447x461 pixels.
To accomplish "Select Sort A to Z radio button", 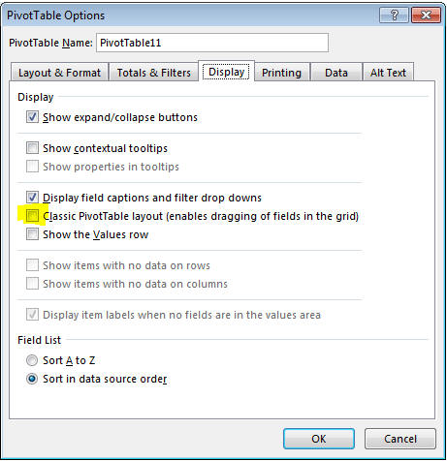I will pos(32,360).
